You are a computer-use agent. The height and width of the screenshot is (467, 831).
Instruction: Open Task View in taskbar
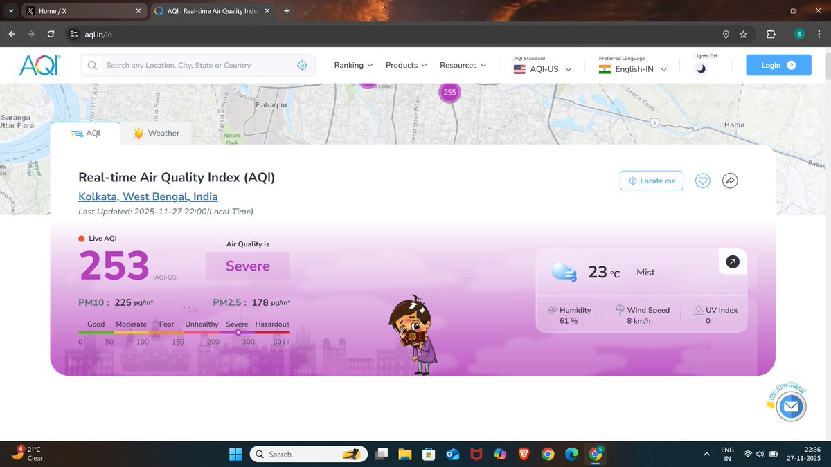380,455
